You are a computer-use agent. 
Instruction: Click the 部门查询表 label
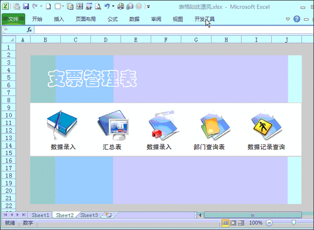[x=209, y=147]
